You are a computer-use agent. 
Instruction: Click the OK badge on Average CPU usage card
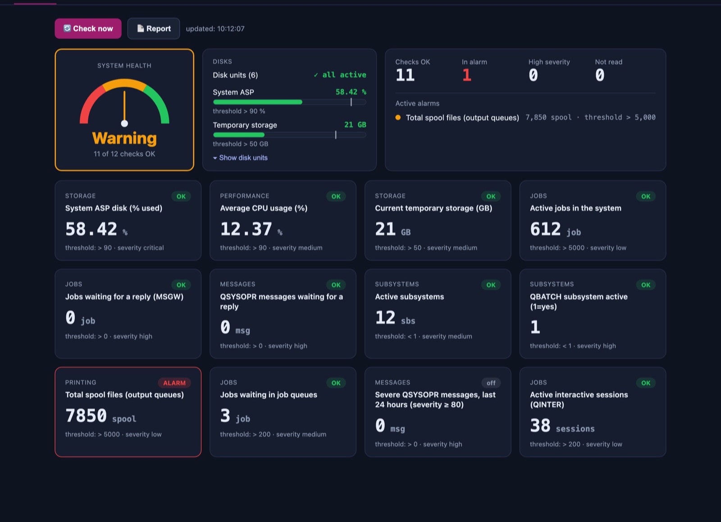tap(336, 197)
